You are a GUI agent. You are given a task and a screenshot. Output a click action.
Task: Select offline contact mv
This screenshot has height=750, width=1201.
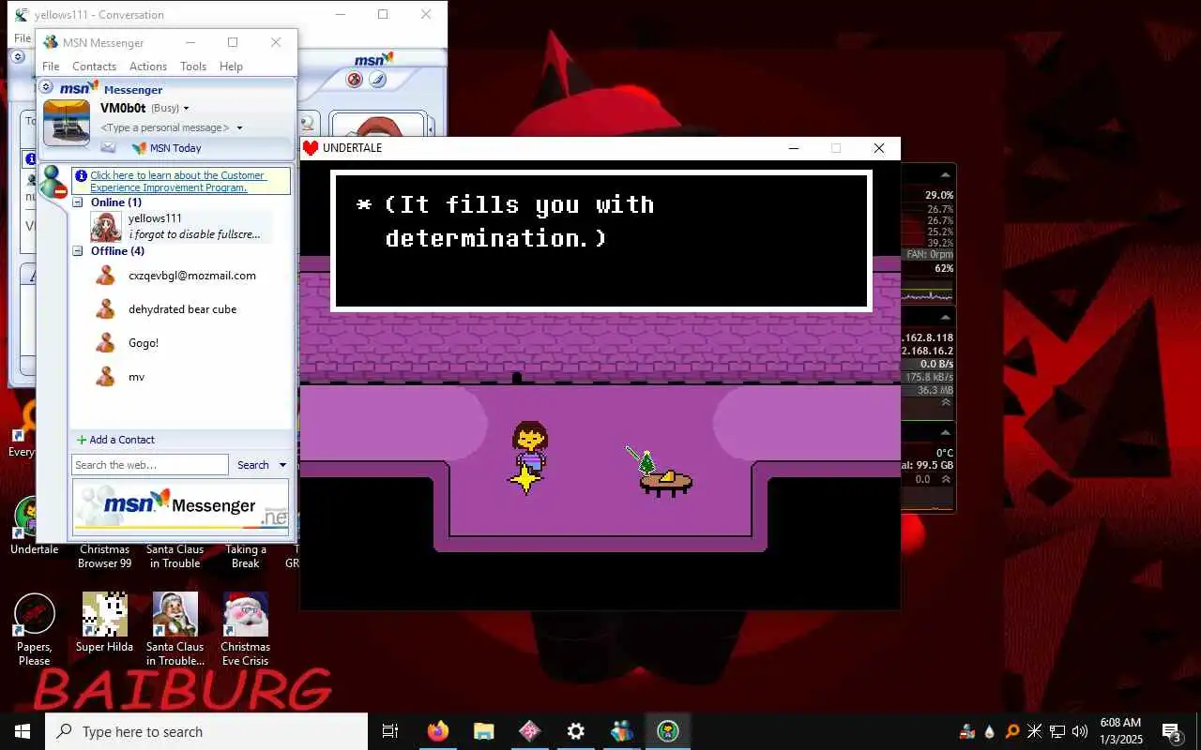(x=136, y=377)
